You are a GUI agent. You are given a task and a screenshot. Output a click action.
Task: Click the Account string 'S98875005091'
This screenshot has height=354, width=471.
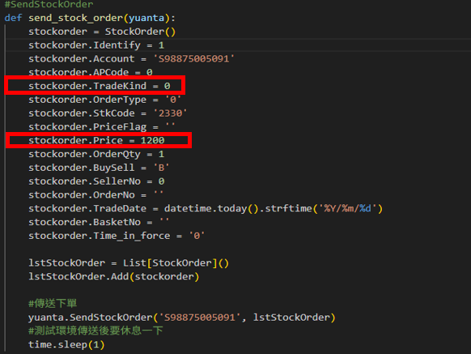click(193, 58)
